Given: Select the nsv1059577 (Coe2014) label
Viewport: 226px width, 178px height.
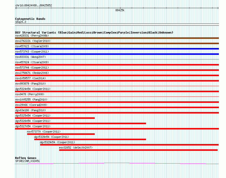Looking at the screenshot, I should tap(30, 78).
